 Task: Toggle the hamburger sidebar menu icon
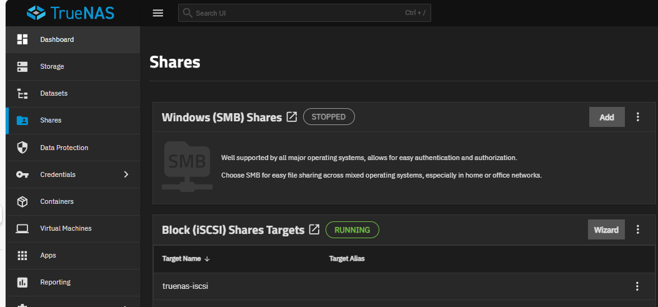click(158, 13)
